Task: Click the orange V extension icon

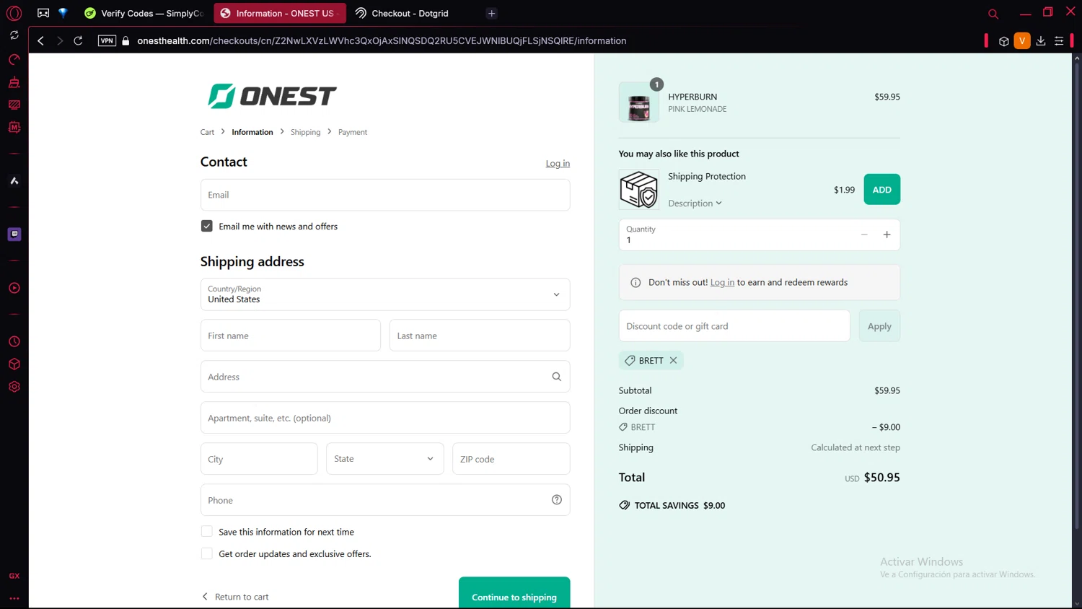Action: [1022, 40]
